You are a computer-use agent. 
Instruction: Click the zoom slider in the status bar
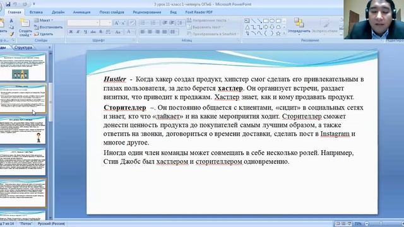[381, 224]
